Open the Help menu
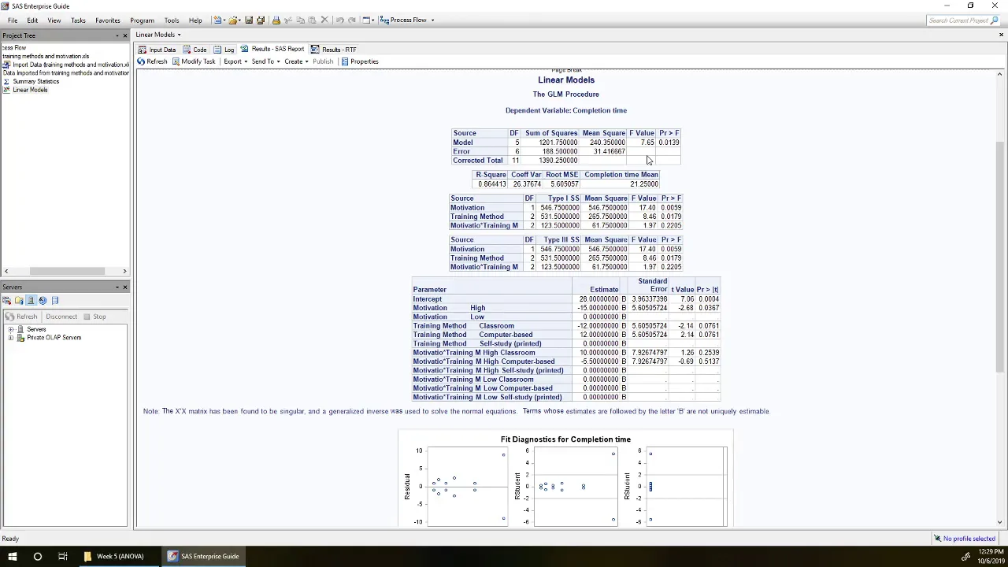Image resolution: width=1008 pixels, height=567 pixels. pos(195,20)
